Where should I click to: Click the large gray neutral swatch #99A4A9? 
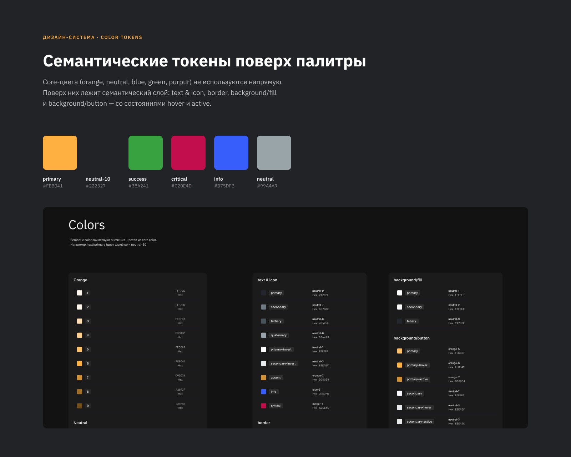(x=274, y=153)
